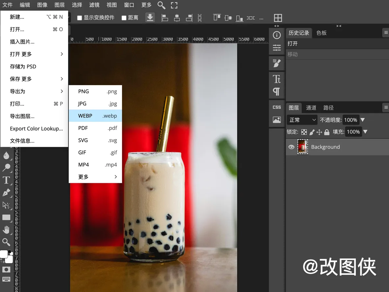This screenshot has width=389, height=292.
Task: Open the search magnifier in menu bar
Action: tap(161, 5)
